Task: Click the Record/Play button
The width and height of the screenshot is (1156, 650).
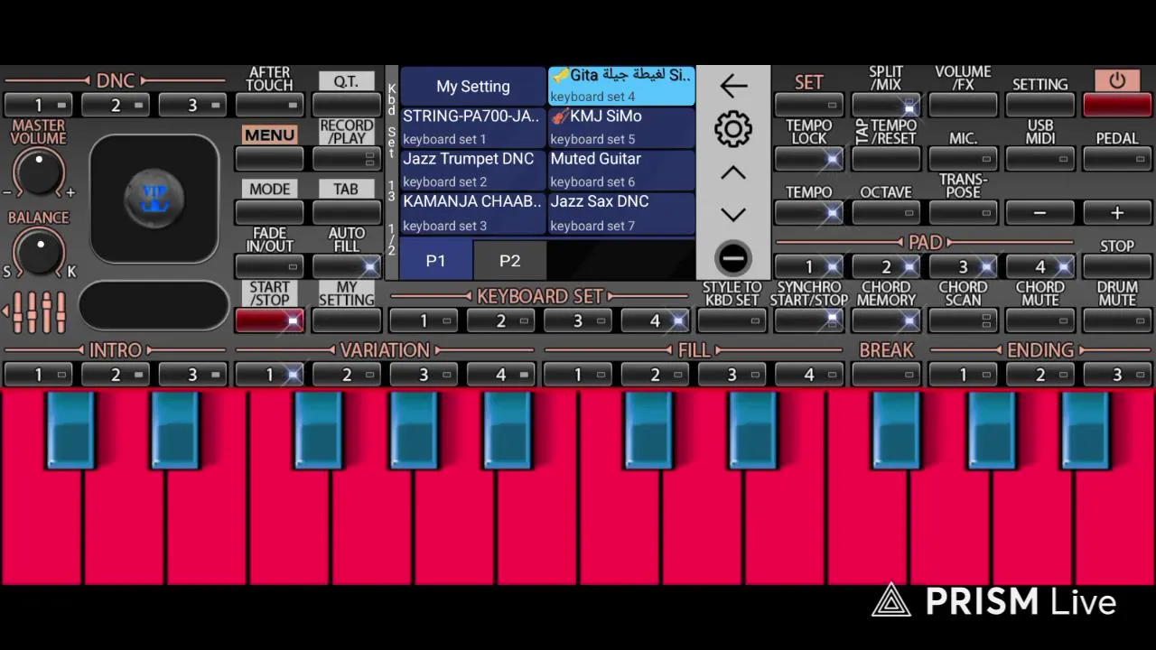Action: [346, 159]
